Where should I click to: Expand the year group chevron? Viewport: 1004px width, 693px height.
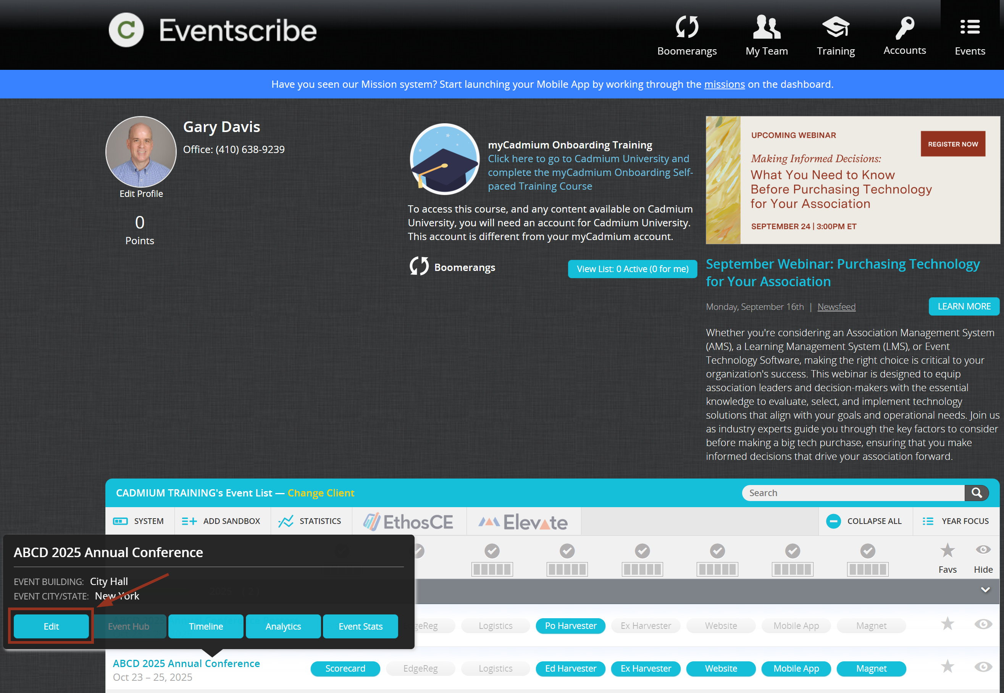pyautogui.click(x=985, y=590)
